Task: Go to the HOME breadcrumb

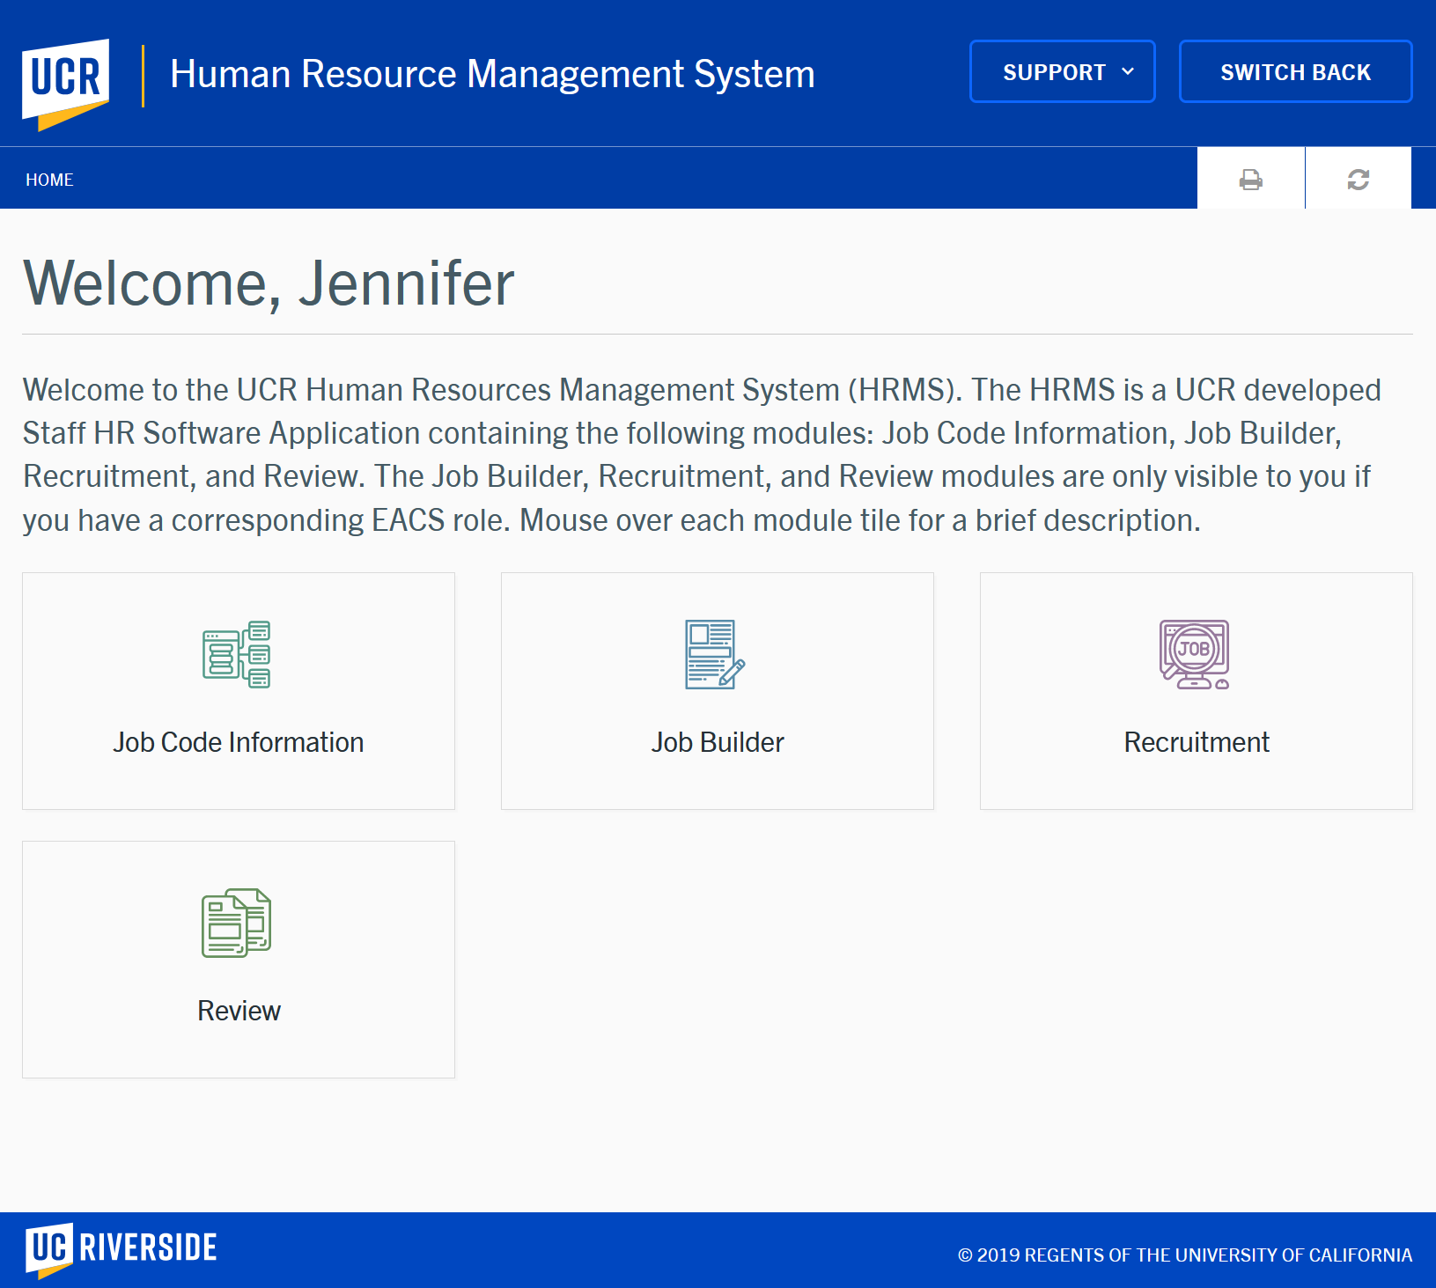Action: (49, 180)
